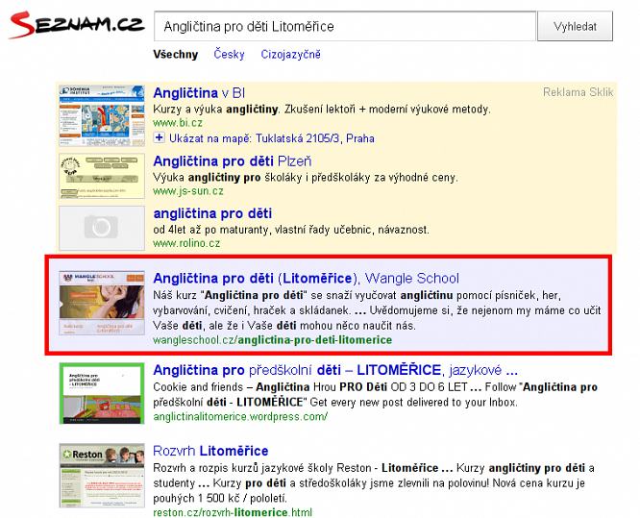
Task: Open the Angličtina v BI ad title
Action: [199, 93]
